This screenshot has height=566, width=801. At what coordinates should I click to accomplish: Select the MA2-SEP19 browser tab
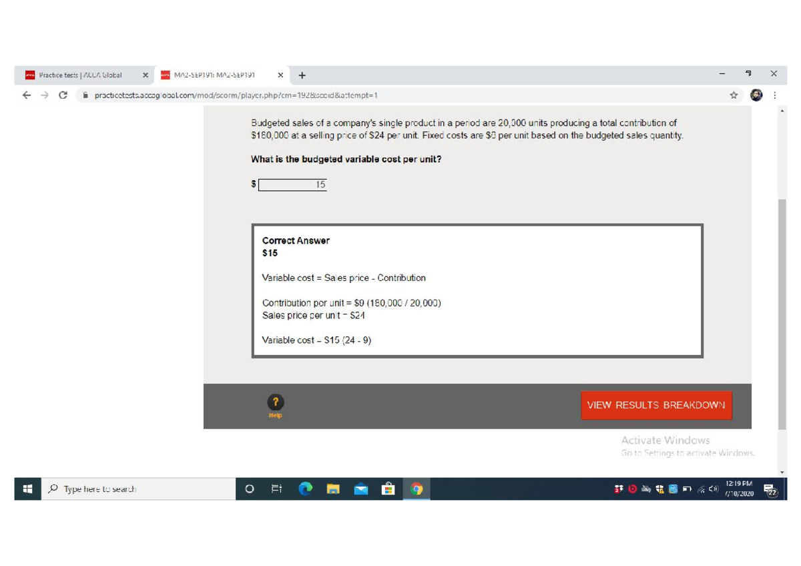pos(214,75)
